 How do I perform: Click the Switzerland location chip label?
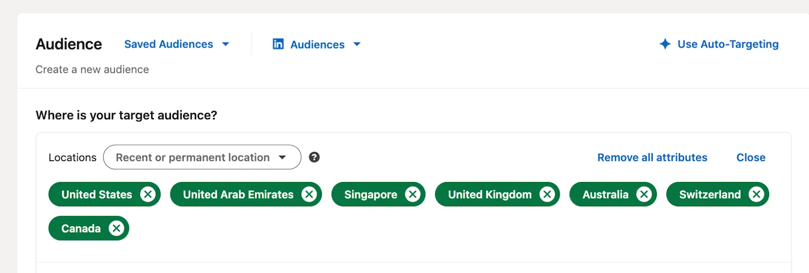(709, 195)
